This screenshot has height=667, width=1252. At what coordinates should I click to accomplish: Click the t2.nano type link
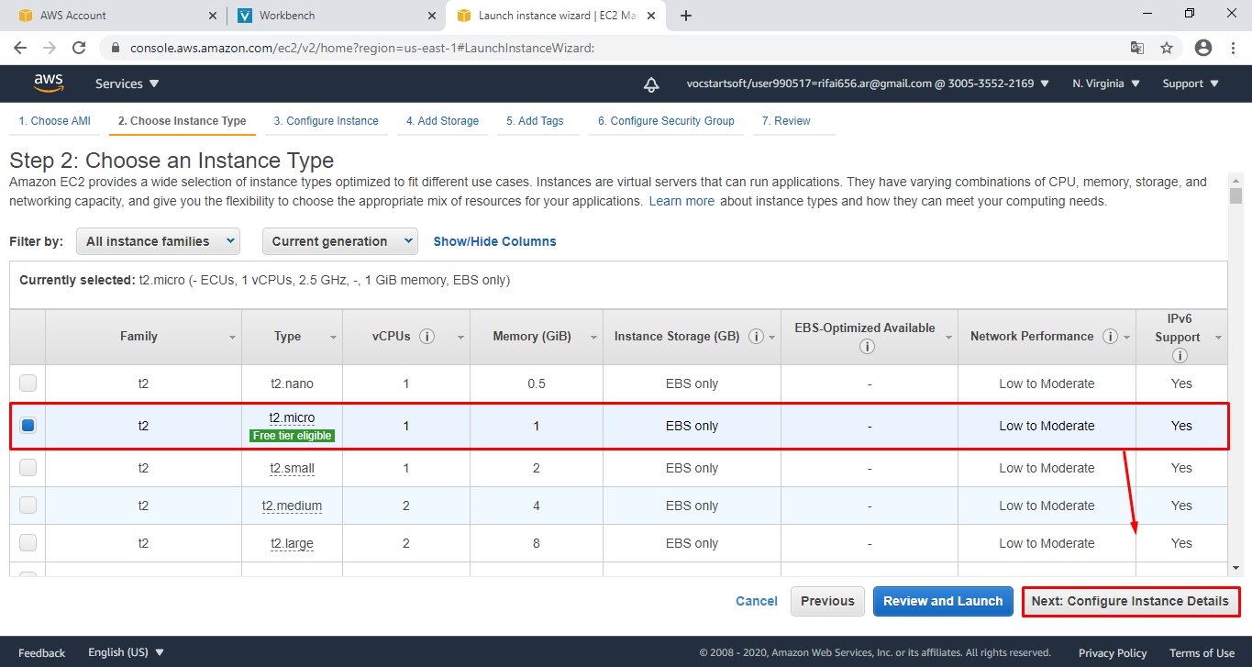point(292,384)
